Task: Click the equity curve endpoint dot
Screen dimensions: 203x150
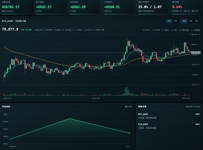Action: coord(130,133)
